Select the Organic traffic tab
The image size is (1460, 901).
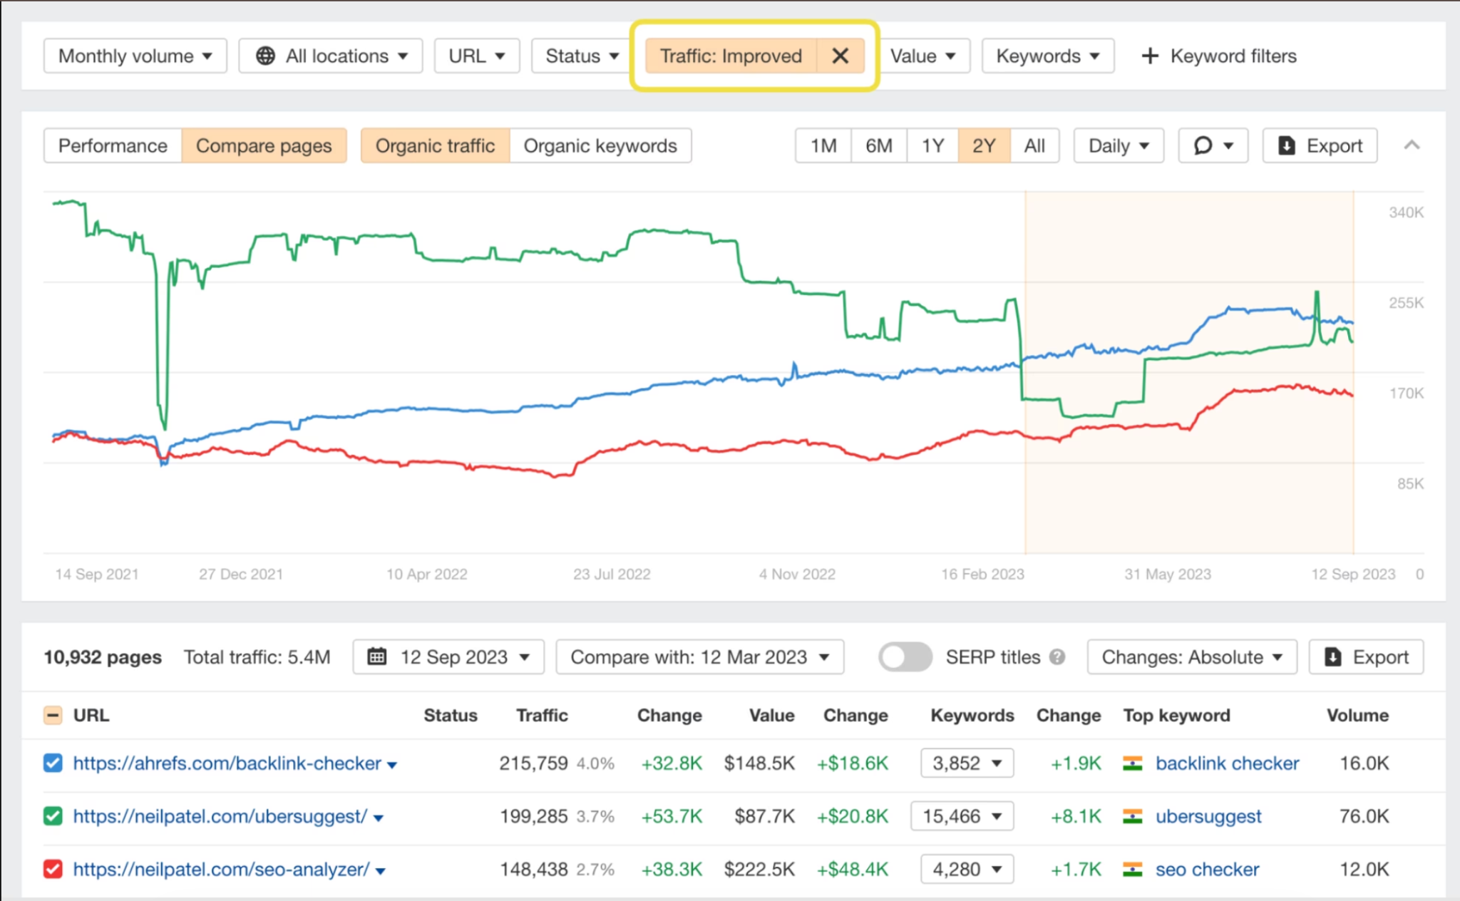[435, 145]
